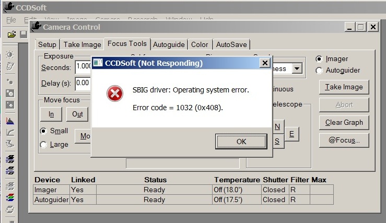Click the greyed rotate icon at toolbar bottom
The height and width of the screenshot is (223, 386).
10,209
